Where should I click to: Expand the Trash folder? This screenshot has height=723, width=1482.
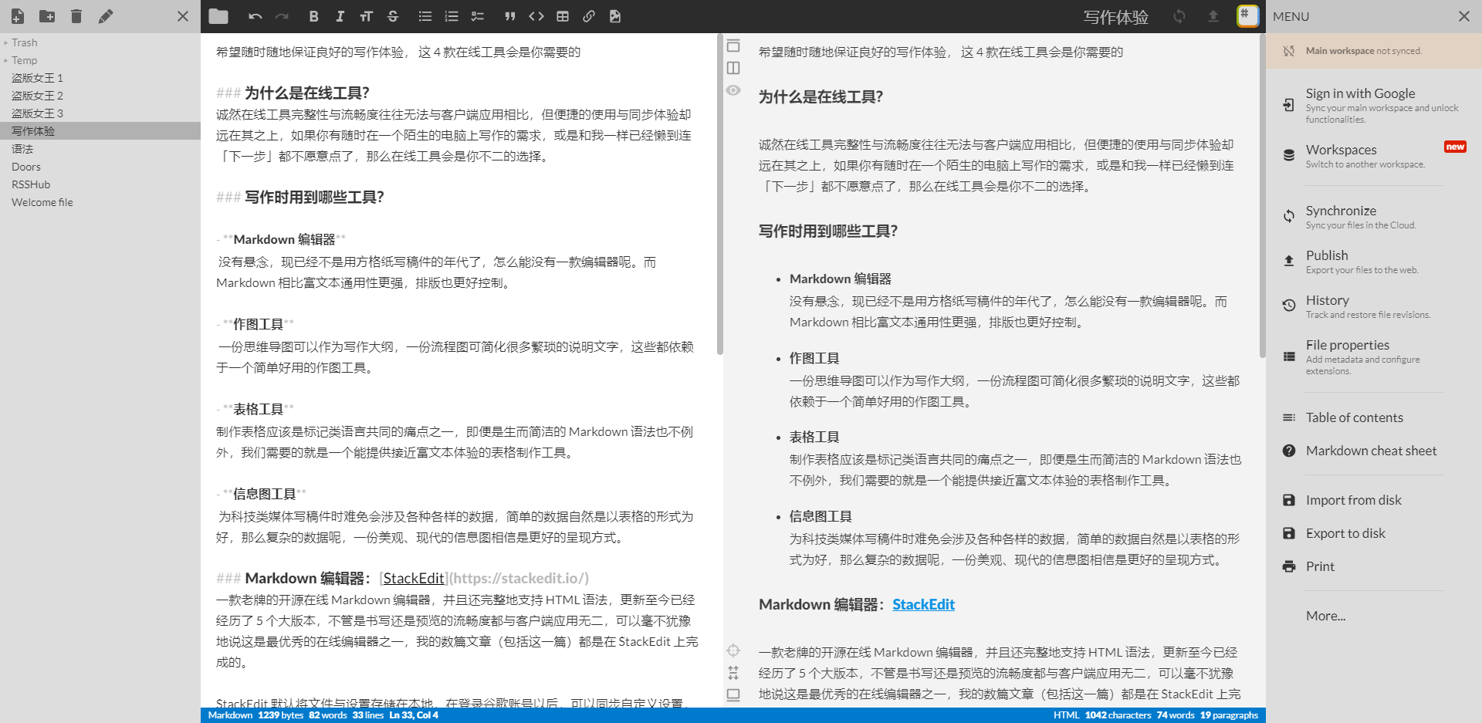pyautogui.click(x=24, y=42)
